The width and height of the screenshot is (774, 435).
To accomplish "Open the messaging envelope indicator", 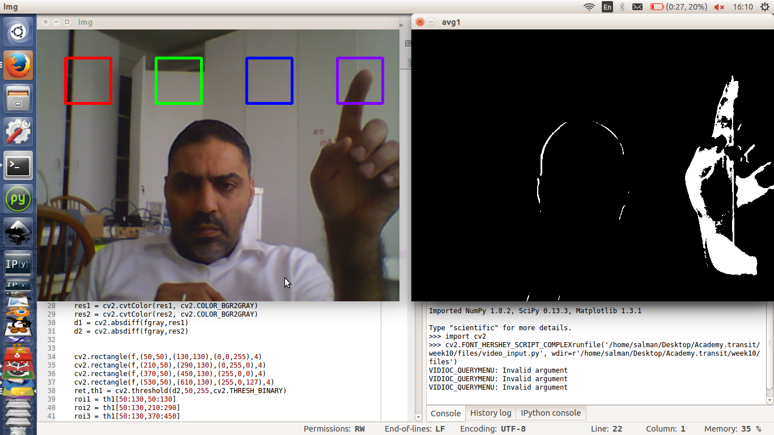I will coord(637,7).
